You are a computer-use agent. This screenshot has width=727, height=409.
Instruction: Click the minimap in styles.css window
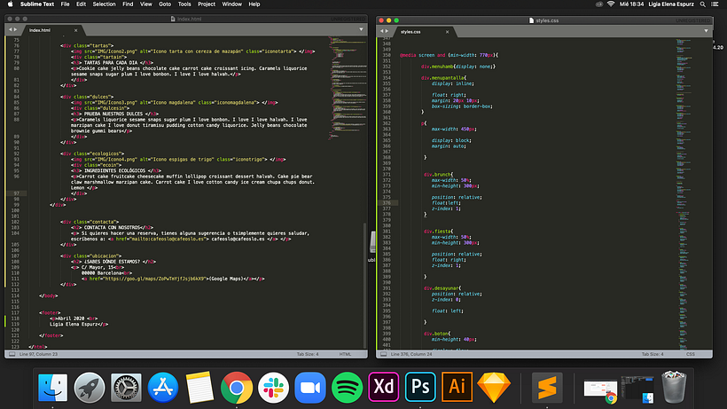(684, 193)
